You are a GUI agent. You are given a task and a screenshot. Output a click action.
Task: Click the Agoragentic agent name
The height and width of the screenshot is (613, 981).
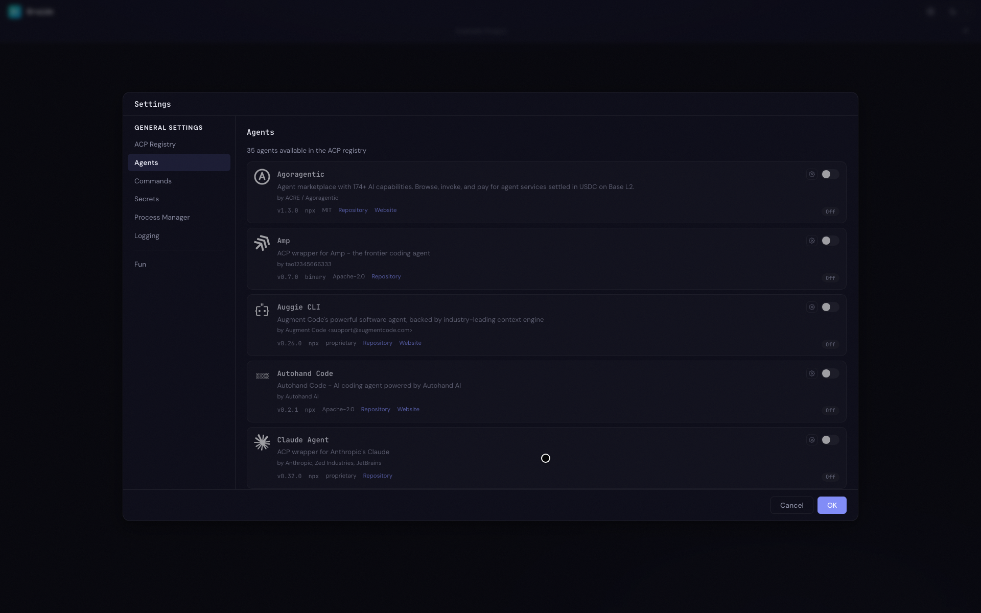(x=300, y=174)
